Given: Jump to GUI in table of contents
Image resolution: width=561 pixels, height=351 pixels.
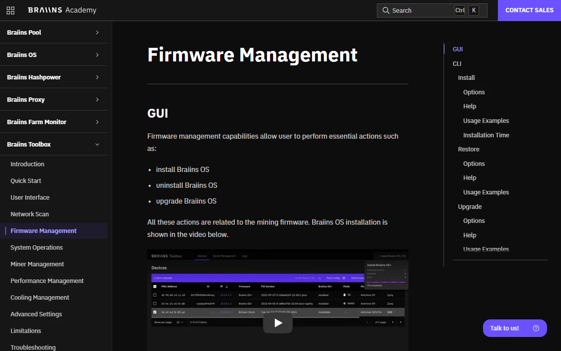Looking at the screenshot, I should tap(458, 49).
